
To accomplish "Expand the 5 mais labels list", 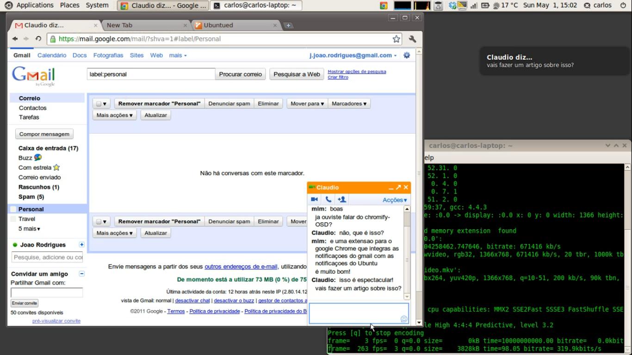I will (29, 229).
